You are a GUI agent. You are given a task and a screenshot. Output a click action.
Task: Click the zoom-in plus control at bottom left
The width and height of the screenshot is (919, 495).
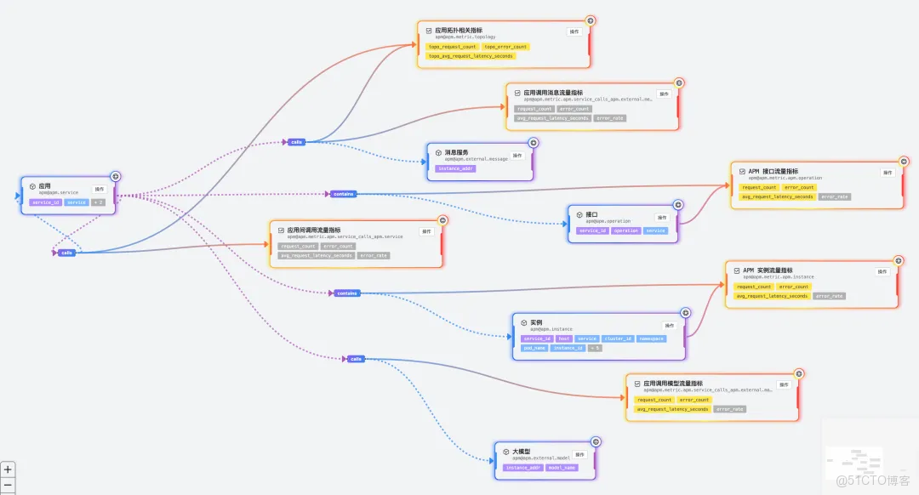coord(8,469)
